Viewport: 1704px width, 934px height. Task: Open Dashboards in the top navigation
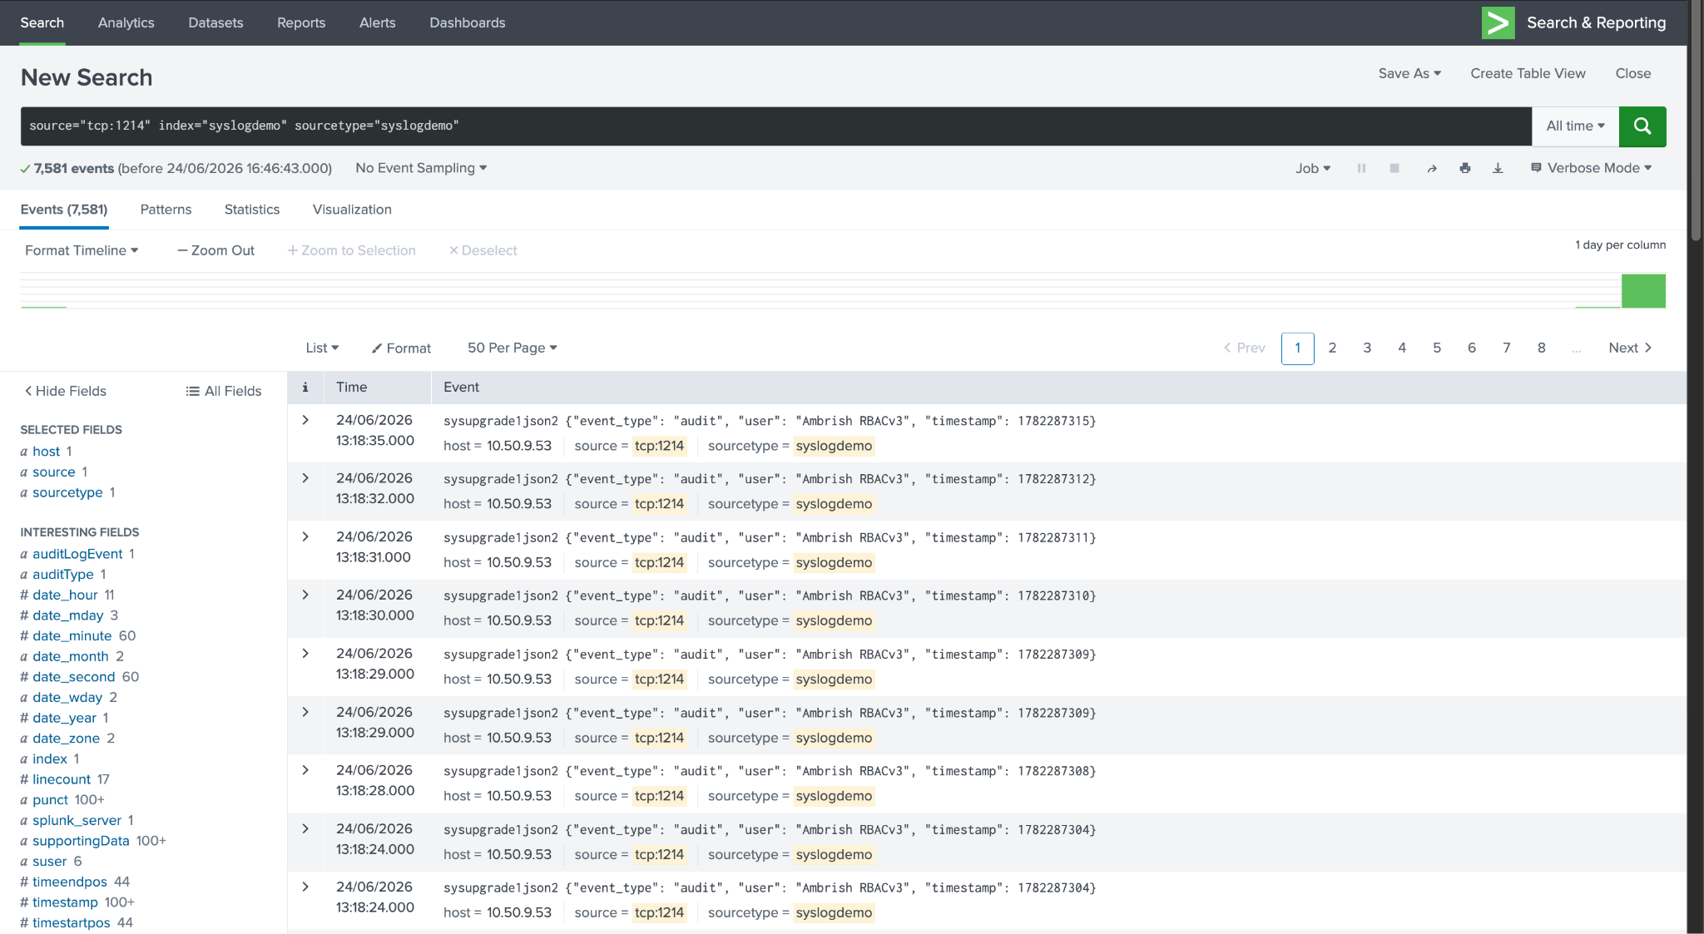(468, 22)
